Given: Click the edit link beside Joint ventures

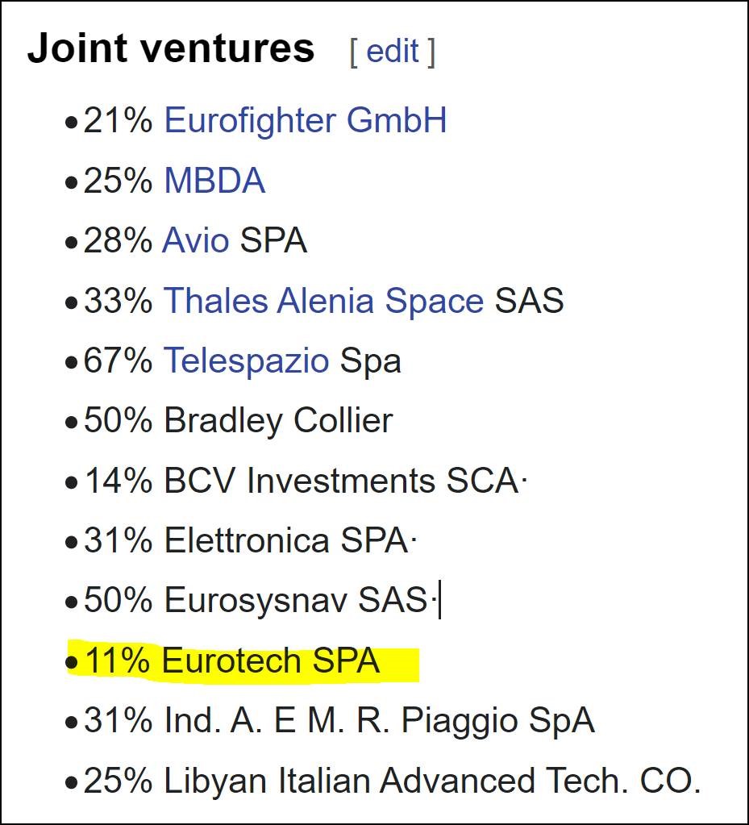Looking at the screenshot, I should click(x=393, y=51).
